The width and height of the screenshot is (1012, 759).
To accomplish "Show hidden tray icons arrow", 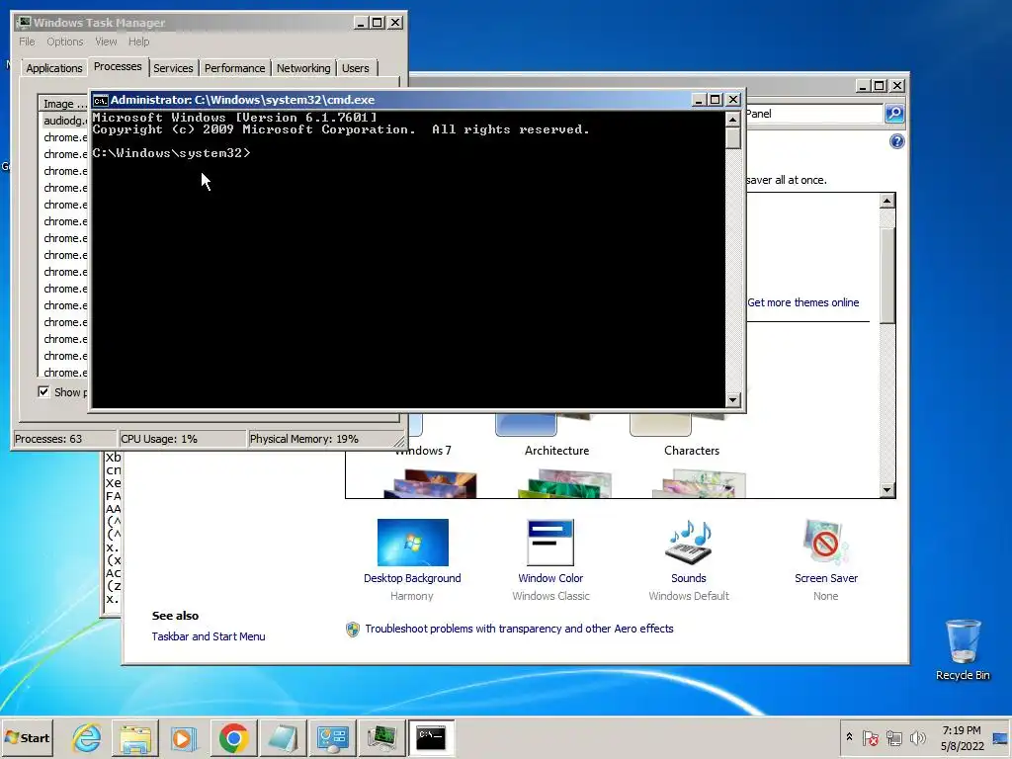I will [x=849, y=737].
